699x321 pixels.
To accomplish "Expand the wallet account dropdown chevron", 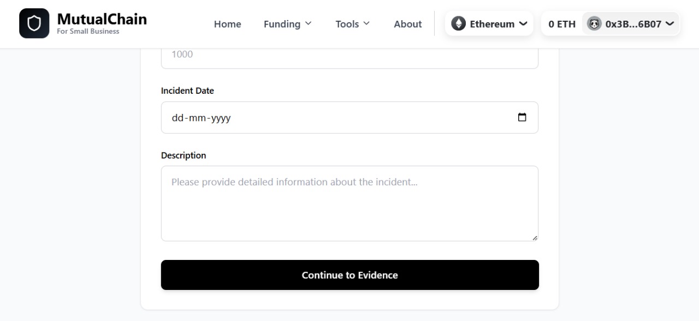I will click(x=670, y=23).
